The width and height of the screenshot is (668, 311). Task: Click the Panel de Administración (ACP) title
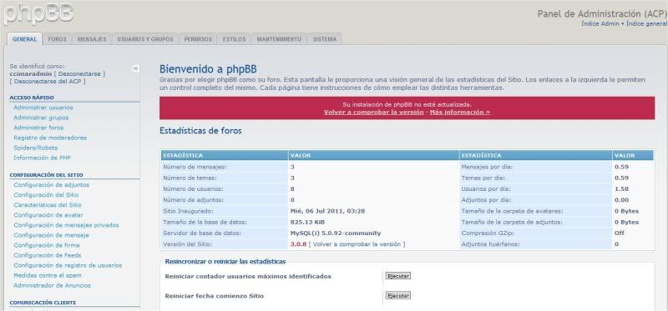(x=602, y=13)
